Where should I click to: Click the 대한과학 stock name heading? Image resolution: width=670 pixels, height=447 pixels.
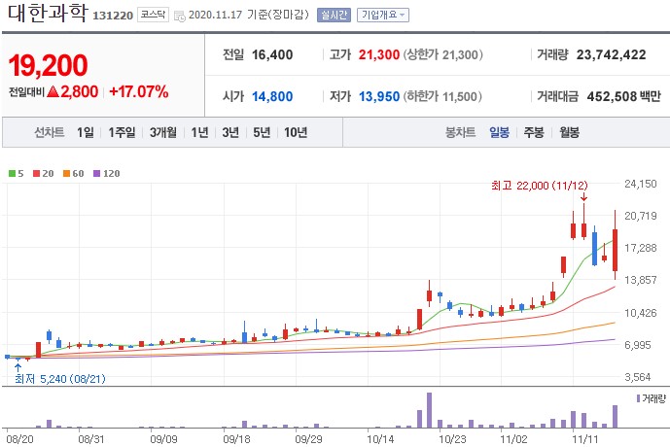pyautogui.click(x=48, y=13)
